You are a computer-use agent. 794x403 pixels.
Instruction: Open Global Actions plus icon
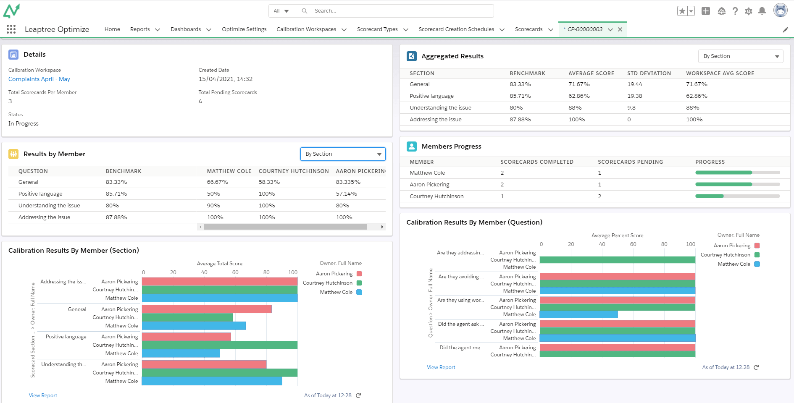click(x=706, y=11)
